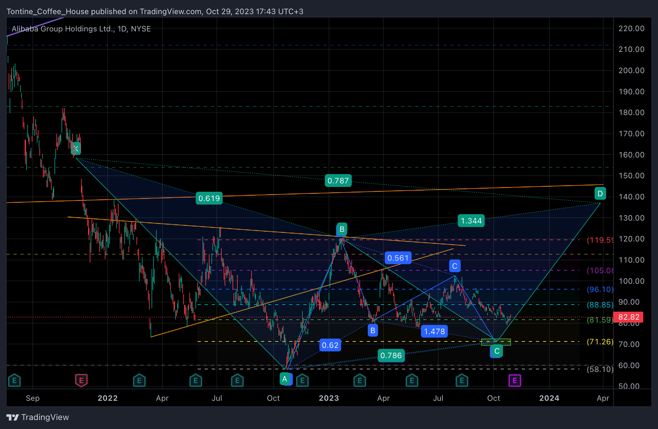Select the teal D projection point label
This screenshot has height=429, width=658.
point(600,194)
